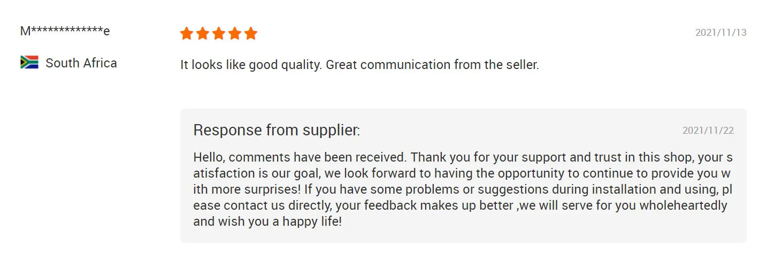Click the fourth orange rating star
767x260 pixels.
(234, 34)
